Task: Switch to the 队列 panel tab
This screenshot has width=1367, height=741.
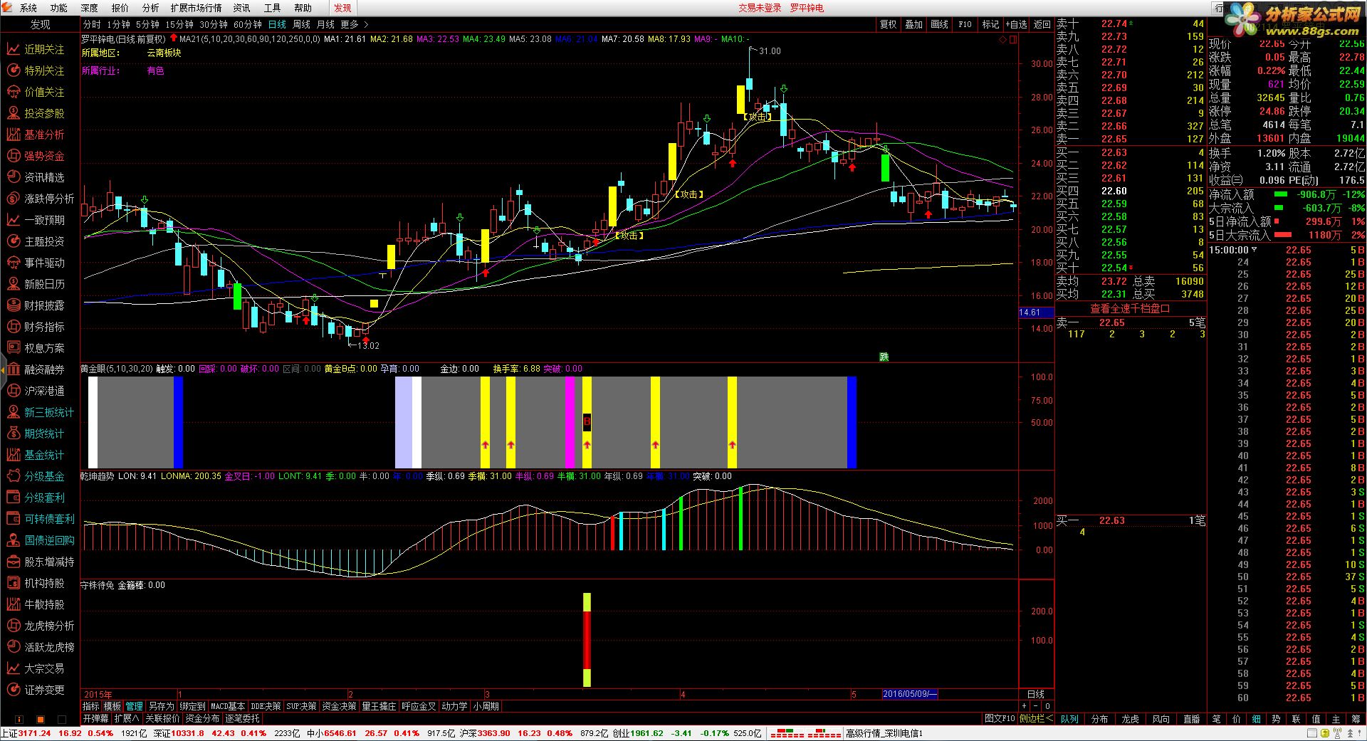Action: (1069, 719)
